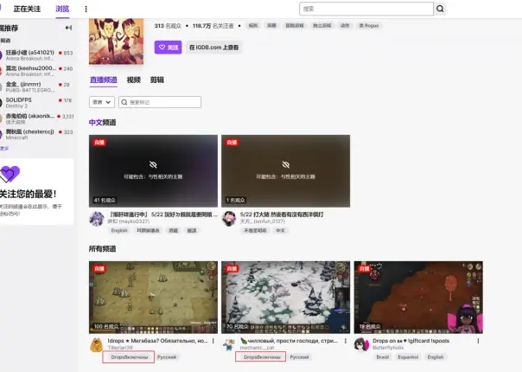Click the Butterflyholix channel name link

[388, 348]
